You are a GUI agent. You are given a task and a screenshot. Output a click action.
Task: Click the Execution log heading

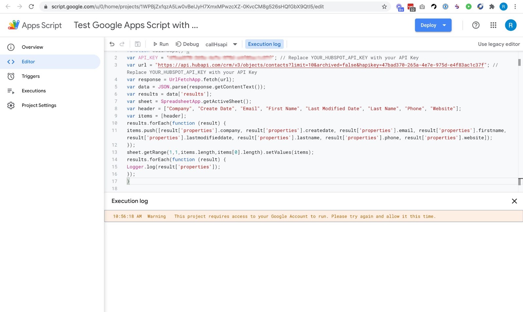click(x=130, y=201)
